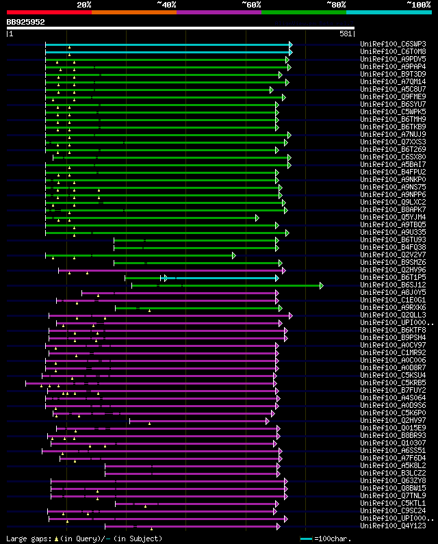Viewport: 438px width, 544px height.
Task: Click the purple ~60% identity legend segment
Action: pyautogui.click(x=219, y=12)
